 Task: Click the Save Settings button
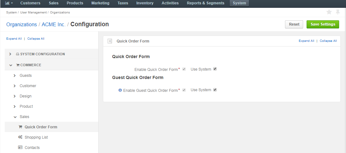[x=323, y=24]
